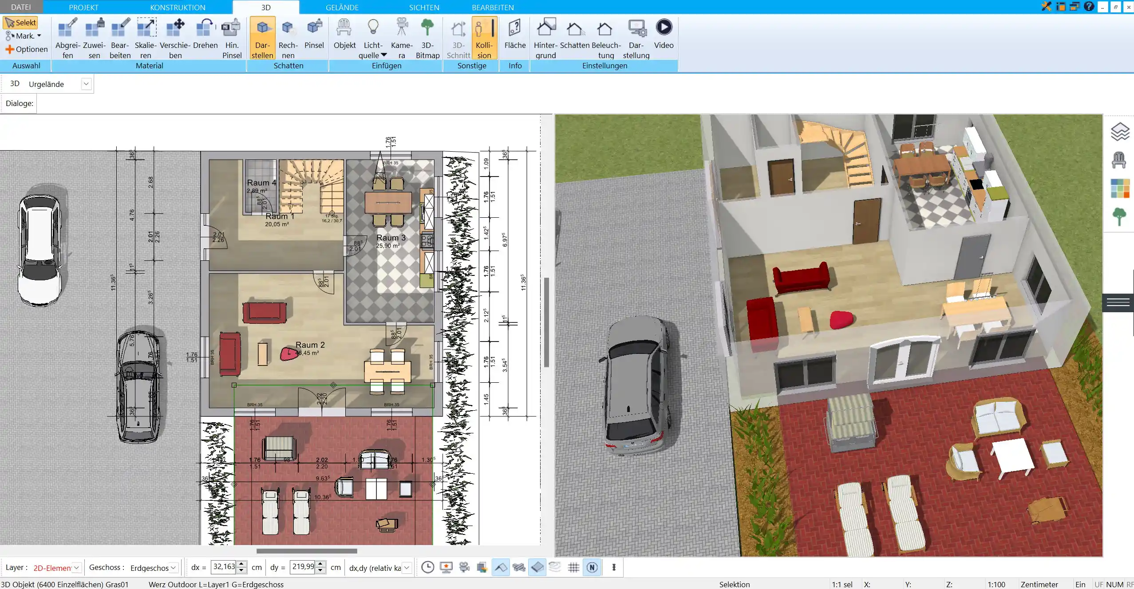Click the 3D-Schnitt tool

458,38
